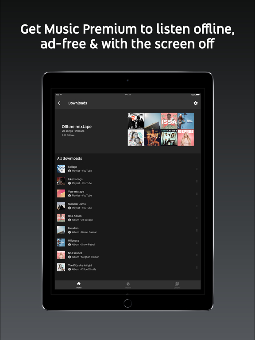Viewport: 255px width, 340px height.
Task: Switch to the Library tab
Action: click(x=177, y=285)
